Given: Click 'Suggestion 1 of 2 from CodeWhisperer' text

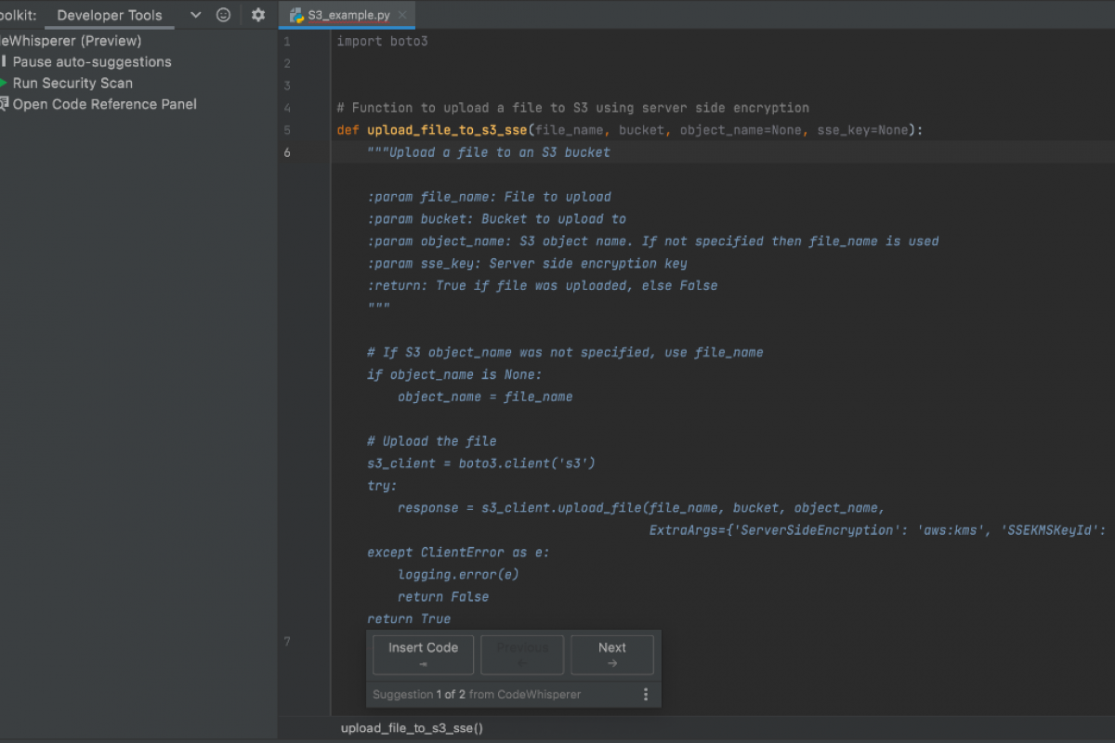Looking at the screenshot, I should point(477,694).
